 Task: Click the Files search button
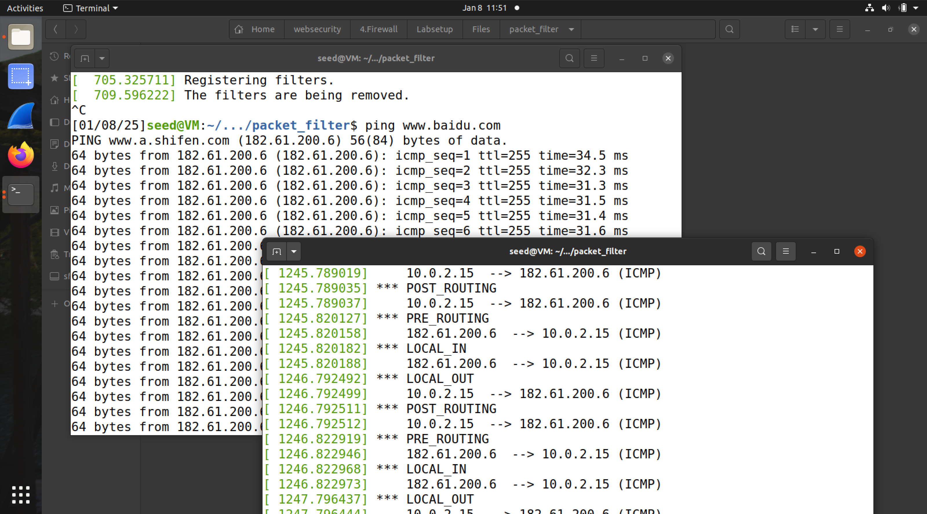pos(729,29)
